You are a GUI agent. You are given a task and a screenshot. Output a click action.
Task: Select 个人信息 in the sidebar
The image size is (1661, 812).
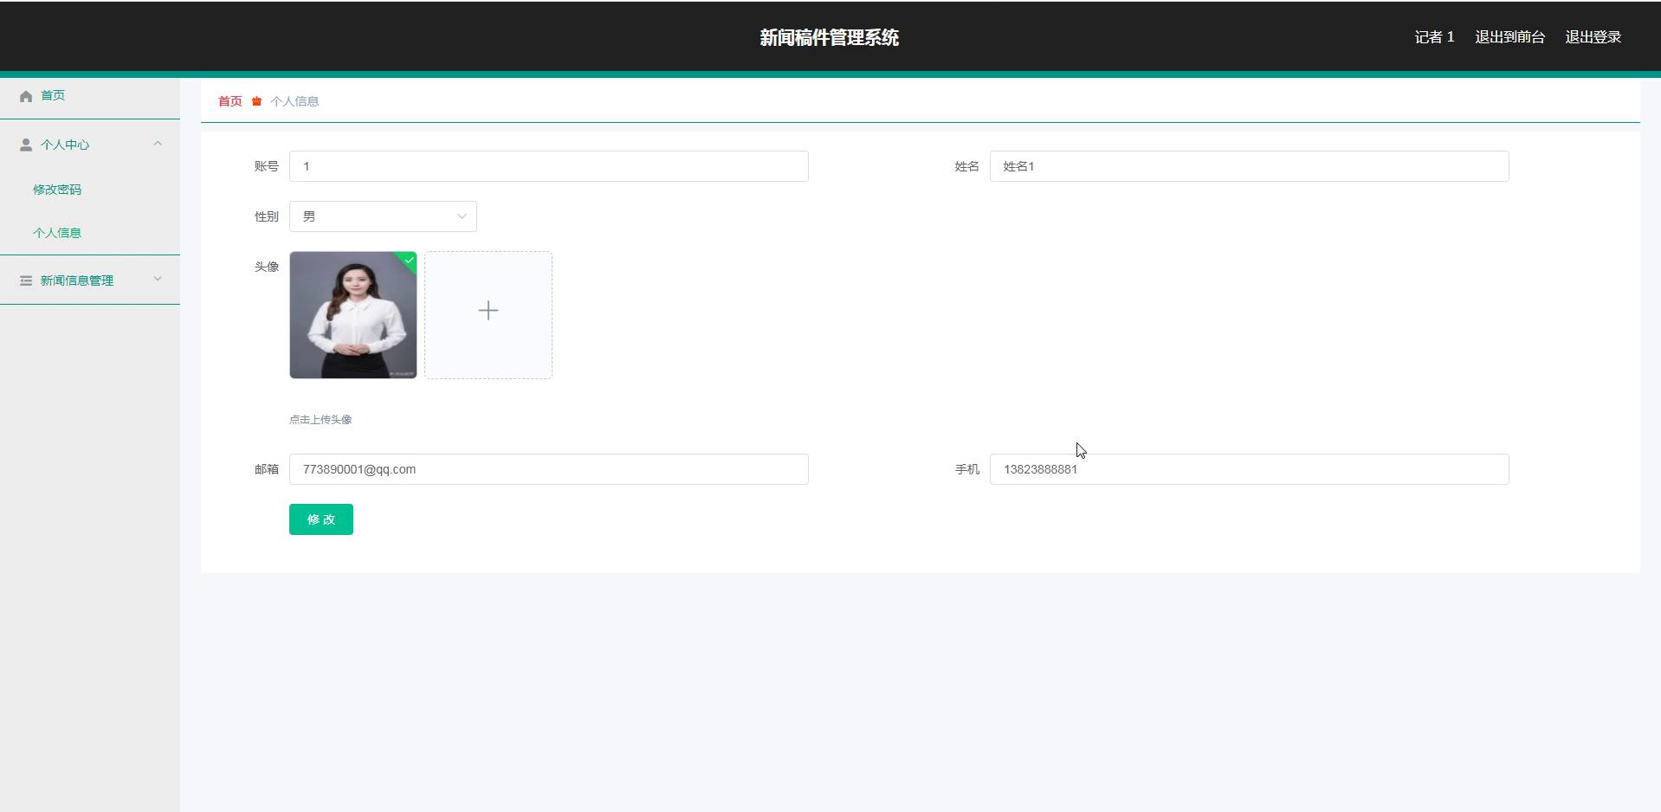57,233
